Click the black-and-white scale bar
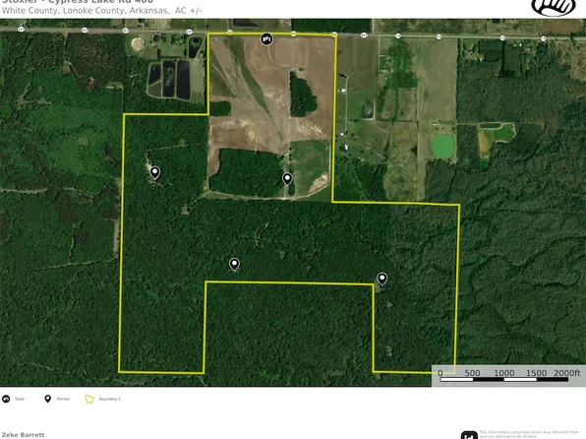The height and width of the screenshot is (439, 586). tap(504, 380)
